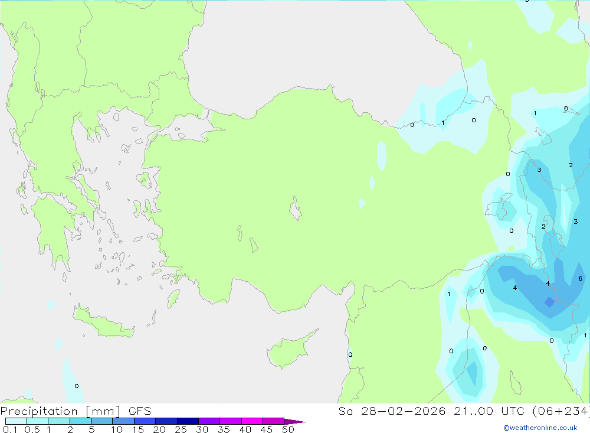Click the legend label '40'
The height and width of the screenshot is (433, 590).
[x=245, y=429]
